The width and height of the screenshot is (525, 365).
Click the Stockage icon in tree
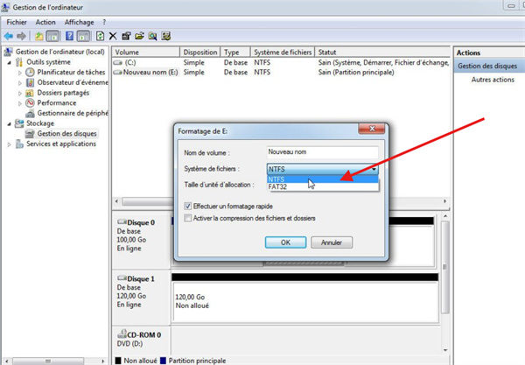(19, 123)
